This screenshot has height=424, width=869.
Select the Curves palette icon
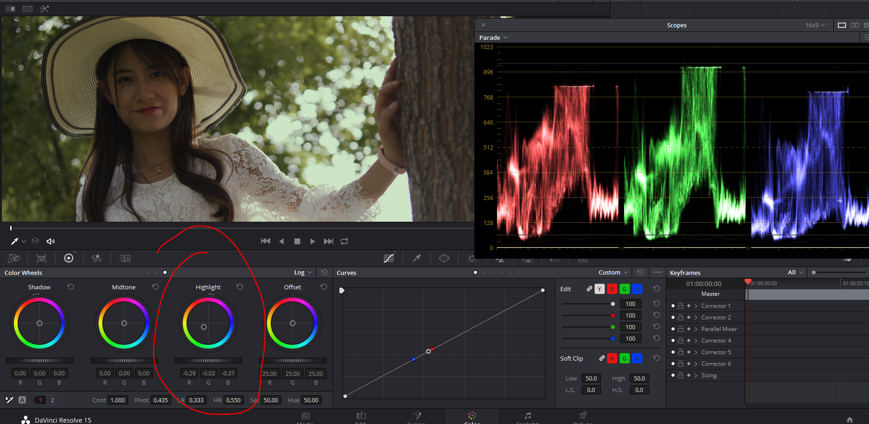[x=389, y=258]
